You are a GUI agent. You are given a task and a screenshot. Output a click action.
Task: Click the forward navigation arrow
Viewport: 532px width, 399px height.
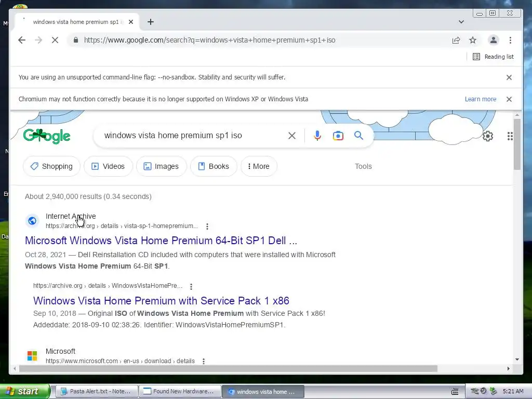(x=38, y=40)
